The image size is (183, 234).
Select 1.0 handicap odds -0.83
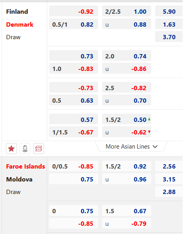73,68
